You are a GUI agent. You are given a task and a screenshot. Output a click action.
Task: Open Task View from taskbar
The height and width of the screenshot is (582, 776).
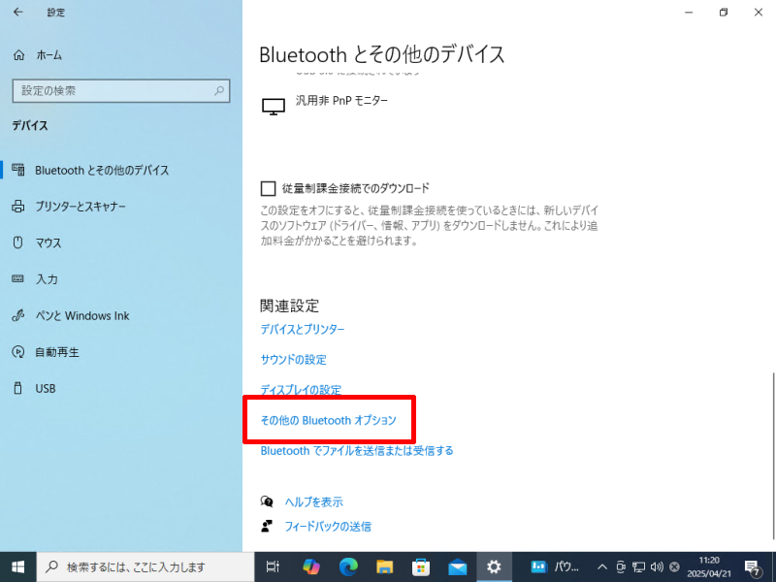273,567
